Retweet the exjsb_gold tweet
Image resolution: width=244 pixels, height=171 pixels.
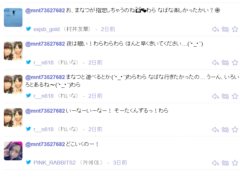click(225, 29)
